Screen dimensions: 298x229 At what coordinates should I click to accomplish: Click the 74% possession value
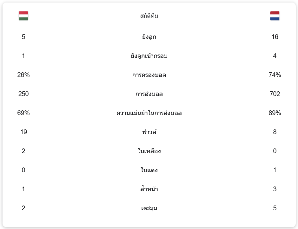coord(275,75)
